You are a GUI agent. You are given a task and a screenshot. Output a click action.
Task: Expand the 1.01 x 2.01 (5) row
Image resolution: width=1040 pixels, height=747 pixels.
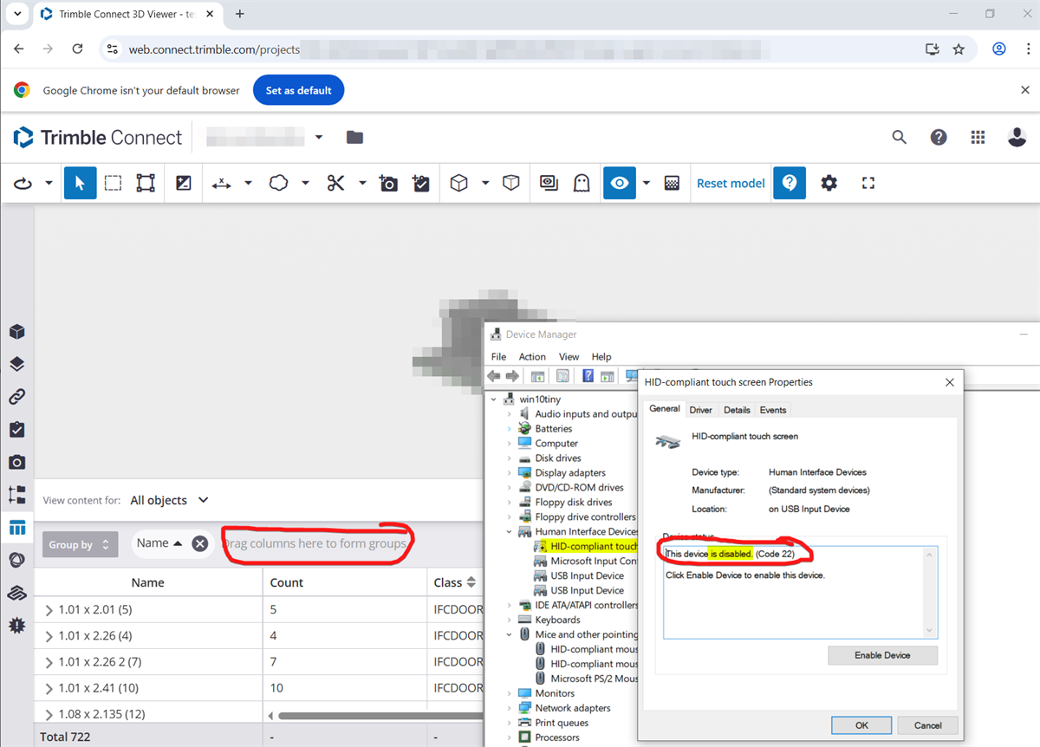pos(49,610)
